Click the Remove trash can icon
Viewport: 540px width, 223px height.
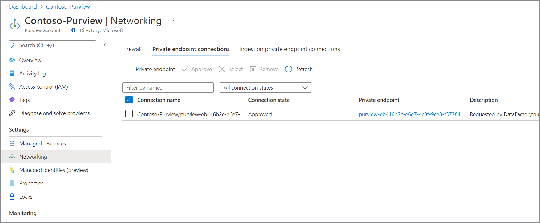click(253, 69)
